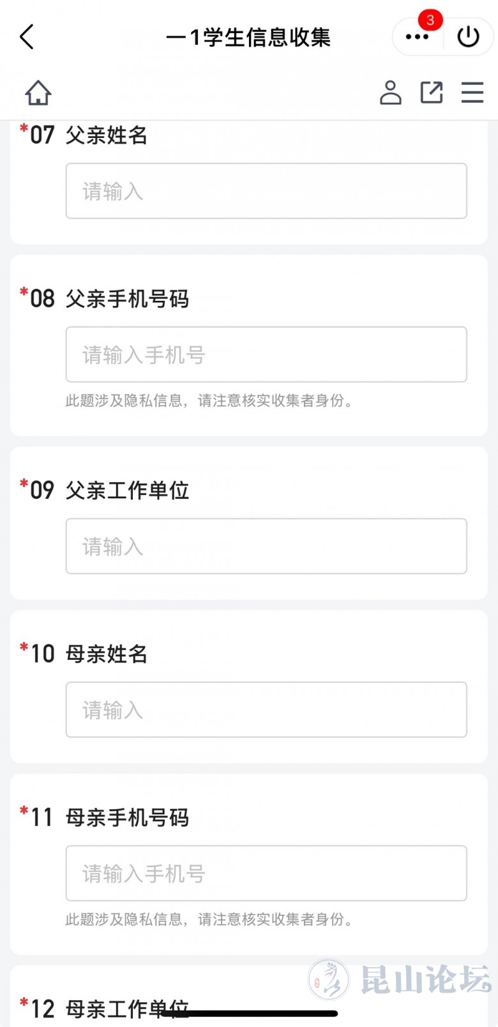Tap the share export icon

click(x=432, y=93)
